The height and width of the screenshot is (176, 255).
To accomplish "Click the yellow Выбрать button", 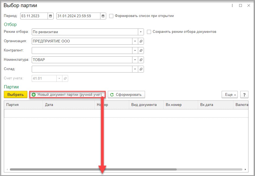I will [x=16, y=94].
